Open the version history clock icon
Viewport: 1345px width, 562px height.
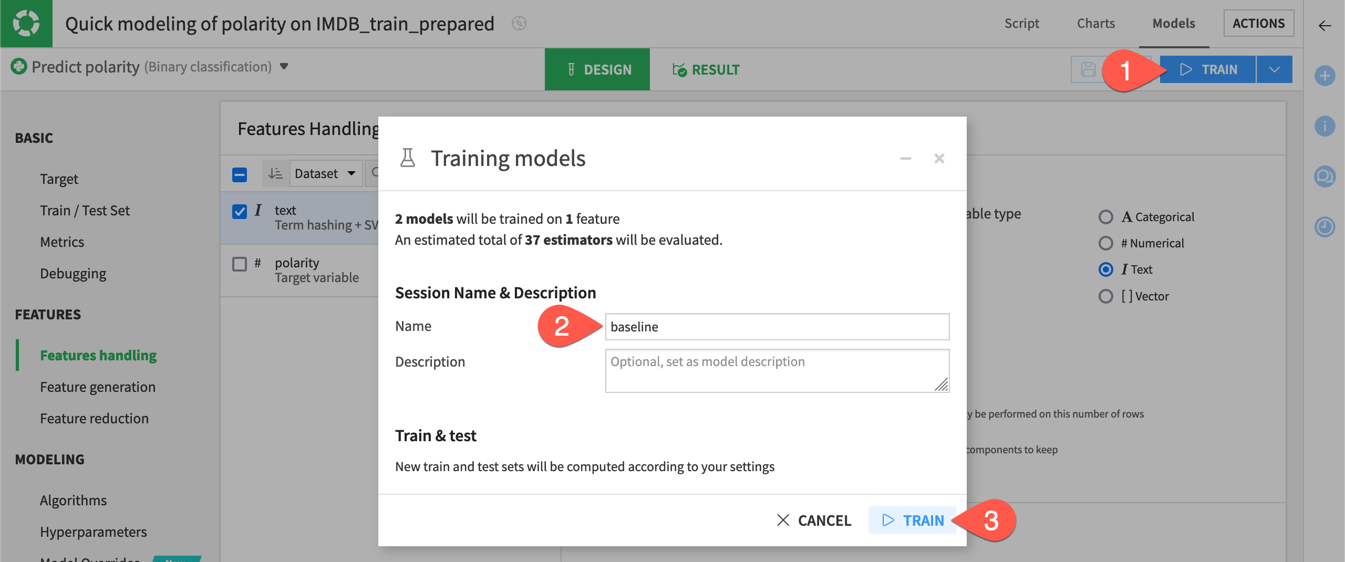(x=1325, y=228)
